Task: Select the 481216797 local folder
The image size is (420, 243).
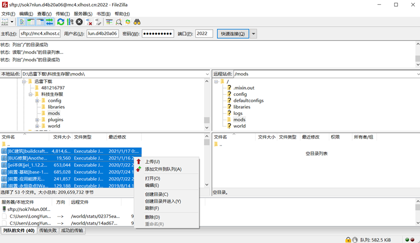Action: click(x=53, y=88)
